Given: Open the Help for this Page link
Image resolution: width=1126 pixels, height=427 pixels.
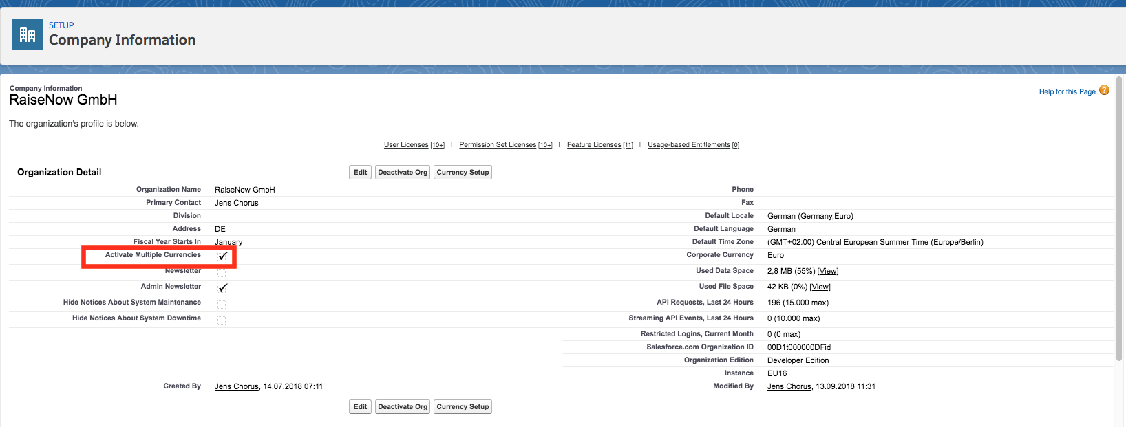Looking at the screenshot, I should tap(1067, 92).
